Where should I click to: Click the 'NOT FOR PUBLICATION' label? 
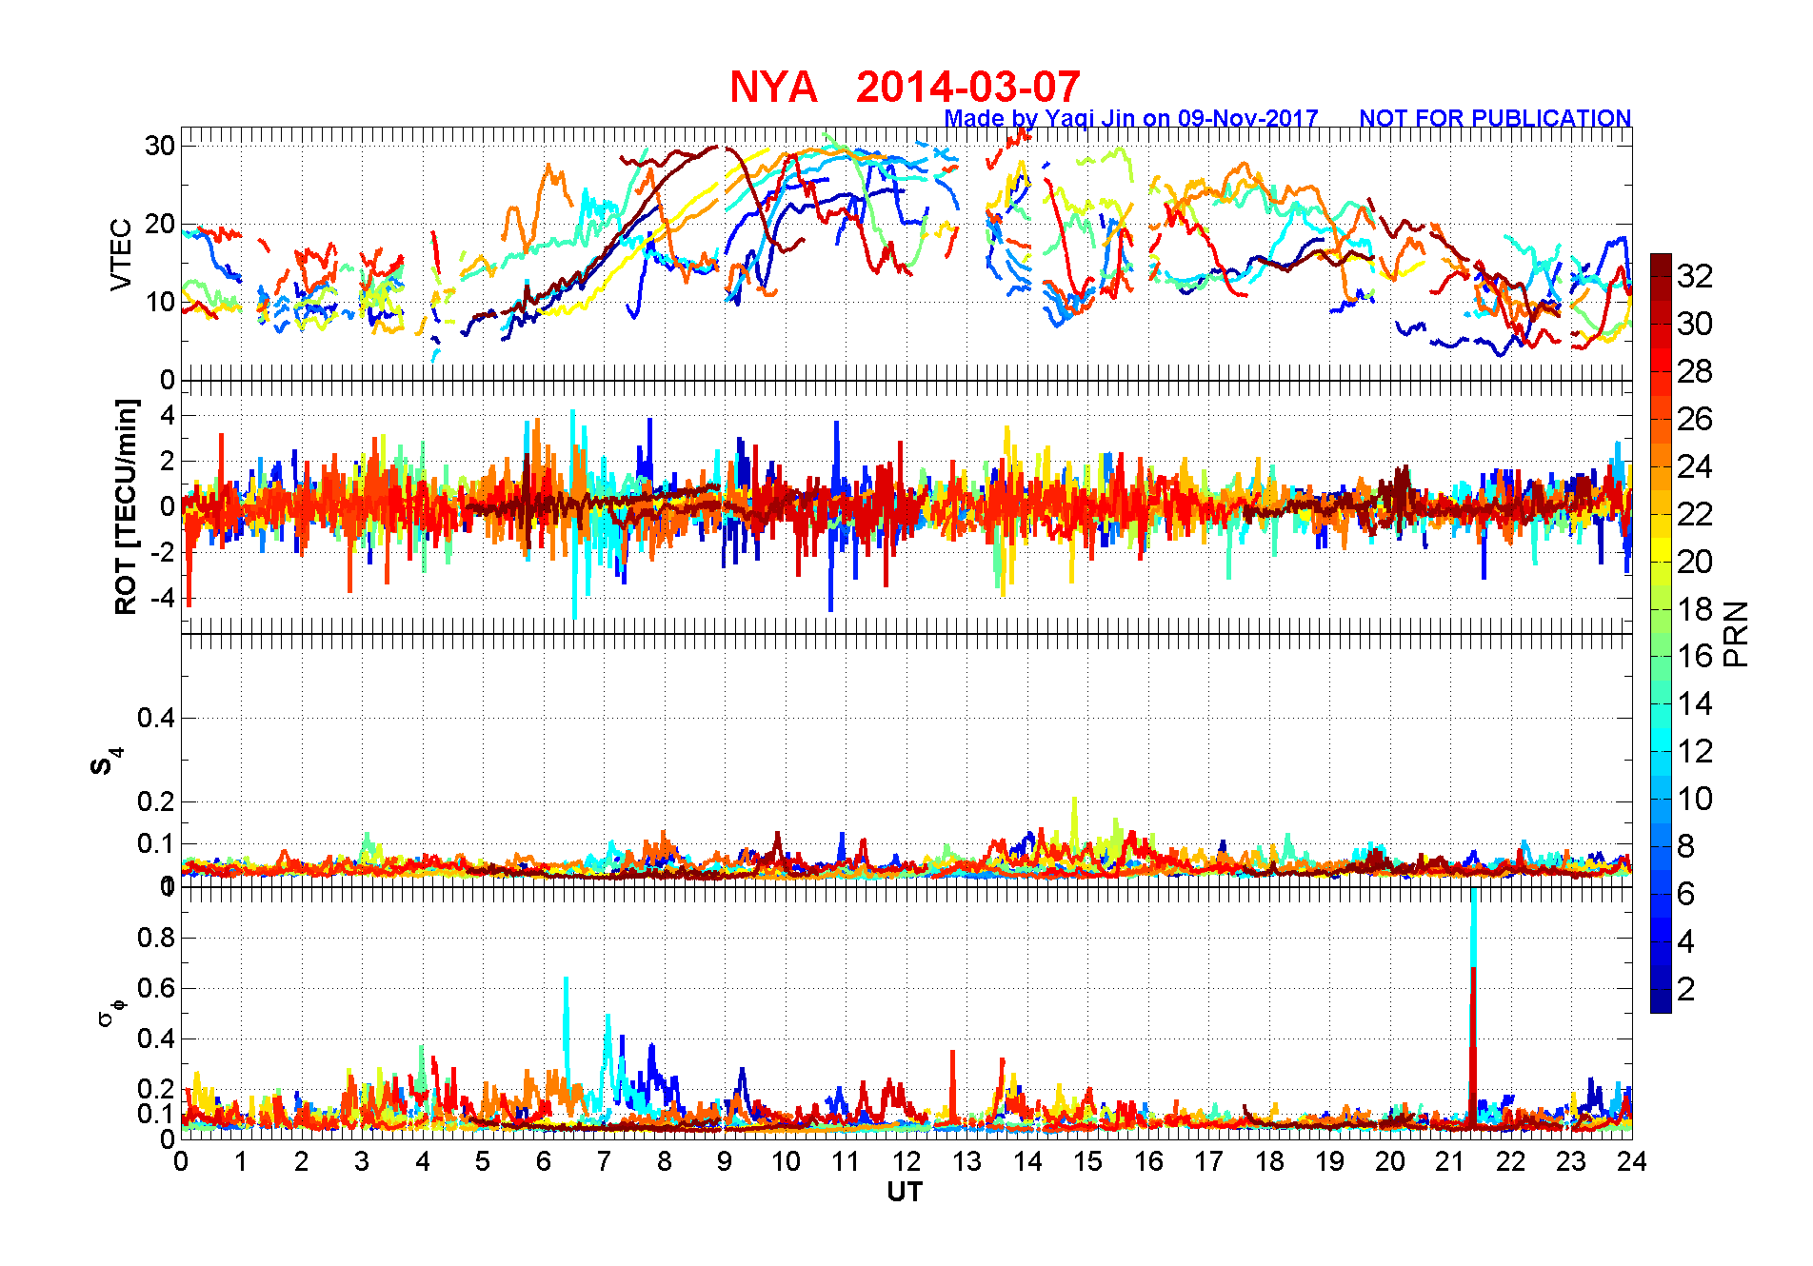pos(1495,118)
